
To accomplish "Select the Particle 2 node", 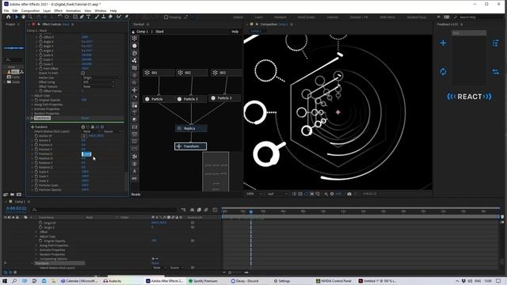I will [191, 99].
